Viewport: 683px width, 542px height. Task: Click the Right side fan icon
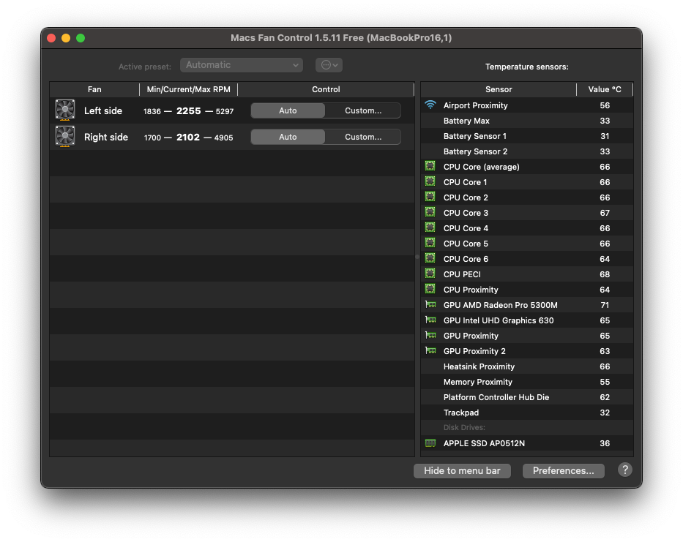[65, 136]
